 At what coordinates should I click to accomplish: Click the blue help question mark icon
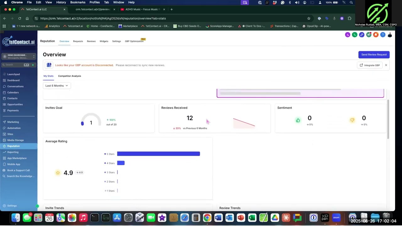click(383, 35)
